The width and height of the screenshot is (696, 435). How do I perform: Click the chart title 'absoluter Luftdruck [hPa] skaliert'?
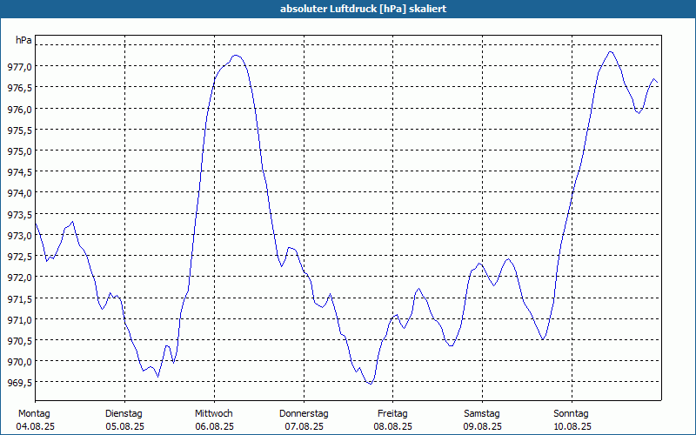pyautogui.click(x=363, y=9)
